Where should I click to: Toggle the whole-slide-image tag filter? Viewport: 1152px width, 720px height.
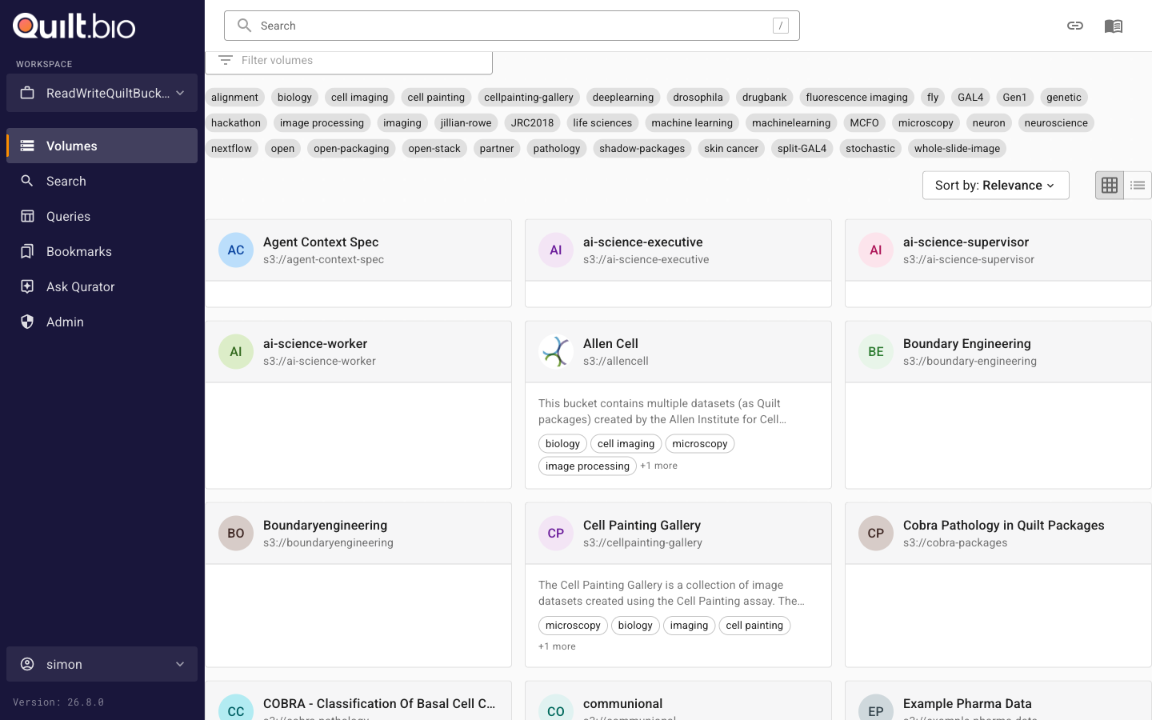[x=957, y=148]
